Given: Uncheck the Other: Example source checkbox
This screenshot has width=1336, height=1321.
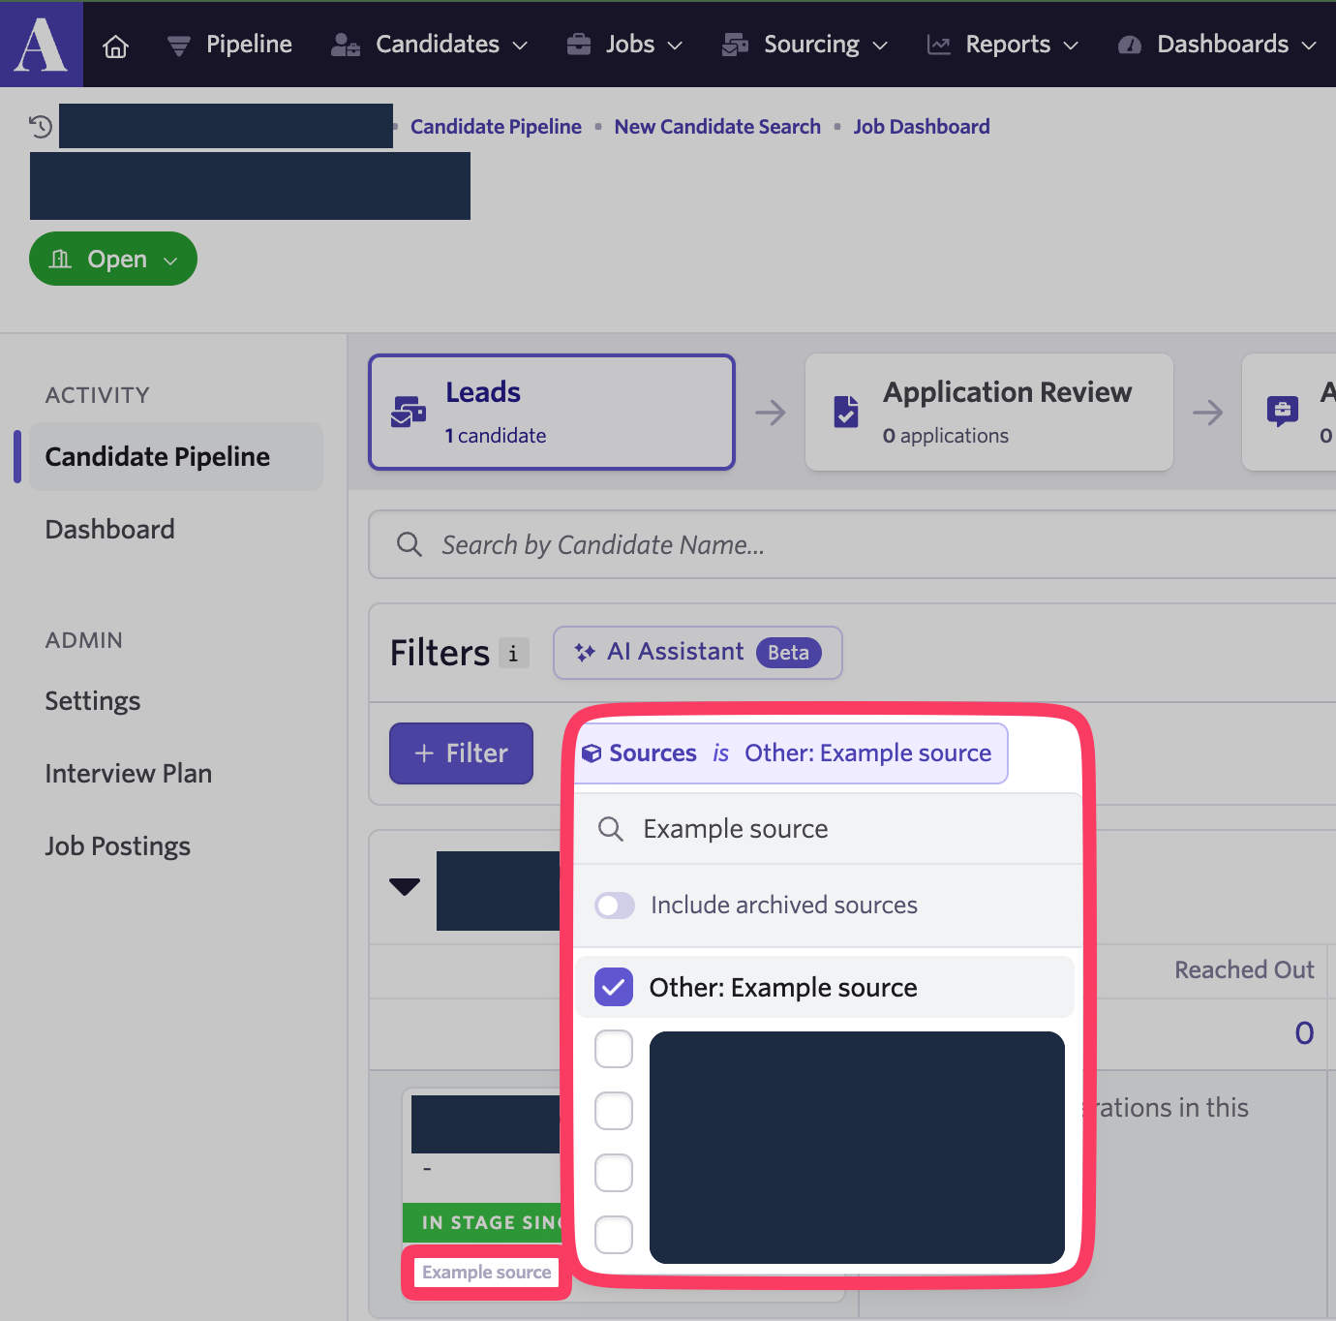Looking at the screenshot, I should pos(614,987).
